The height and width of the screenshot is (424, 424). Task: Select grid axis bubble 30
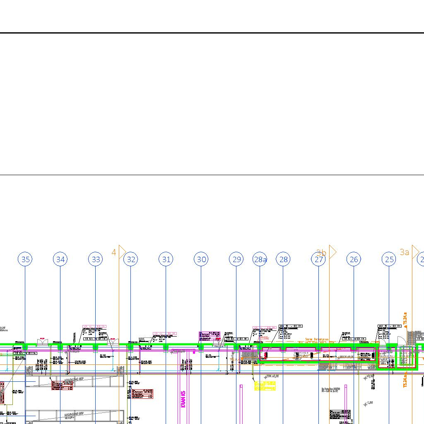coord(202,259)
